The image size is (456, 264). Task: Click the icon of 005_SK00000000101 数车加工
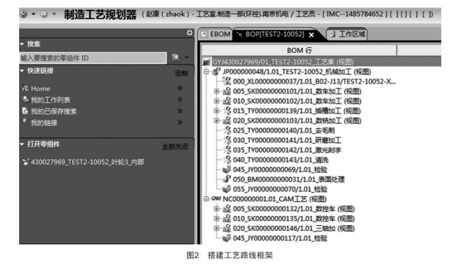227,91
